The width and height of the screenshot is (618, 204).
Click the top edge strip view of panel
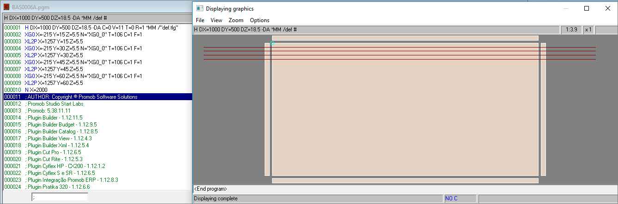(405, 38)
